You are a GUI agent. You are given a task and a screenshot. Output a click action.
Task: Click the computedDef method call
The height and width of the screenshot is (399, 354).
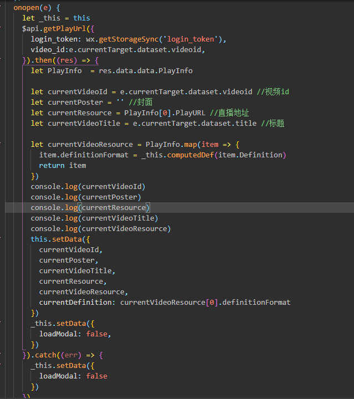point(191,155)
